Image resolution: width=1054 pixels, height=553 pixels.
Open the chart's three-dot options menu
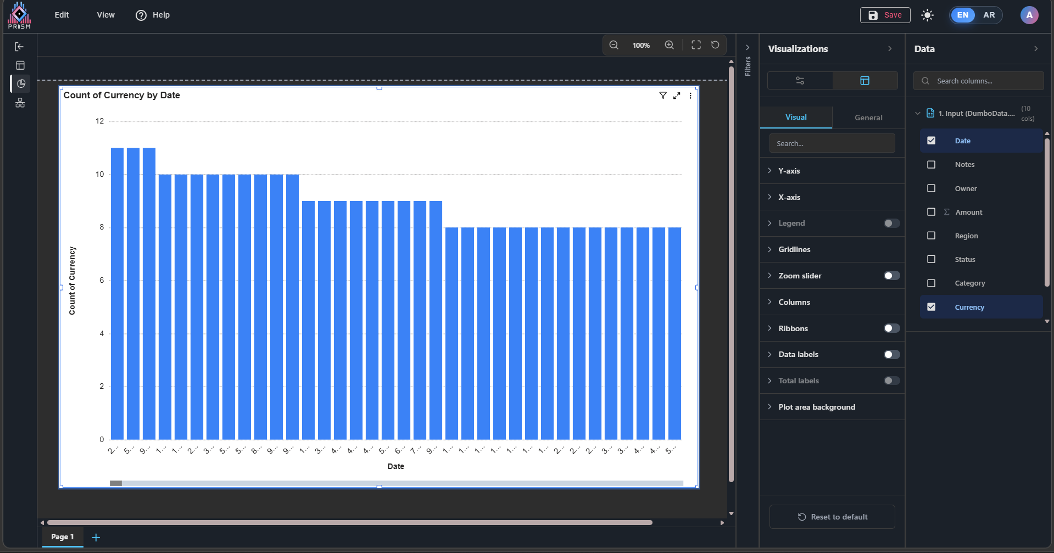point(690,96)
